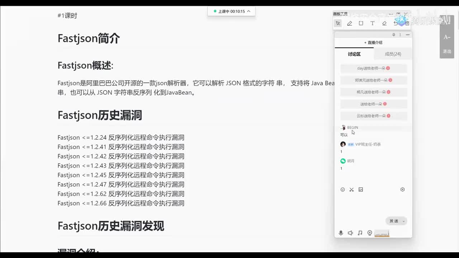Click the 画板工具 title label
Screen dimensions: 459x258
click(x=340, y=14)
